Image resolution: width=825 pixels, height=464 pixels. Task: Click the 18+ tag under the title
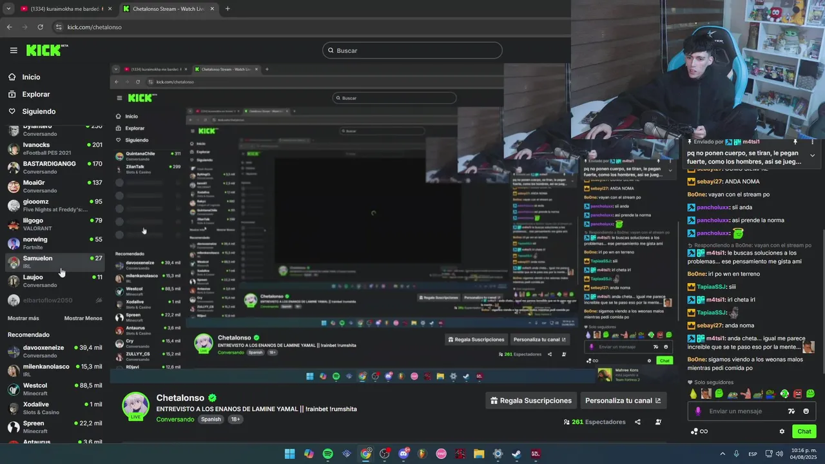235,419
